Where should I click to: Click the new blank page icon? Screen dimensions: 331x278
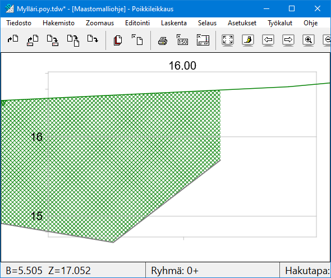[x=137, y=40]
